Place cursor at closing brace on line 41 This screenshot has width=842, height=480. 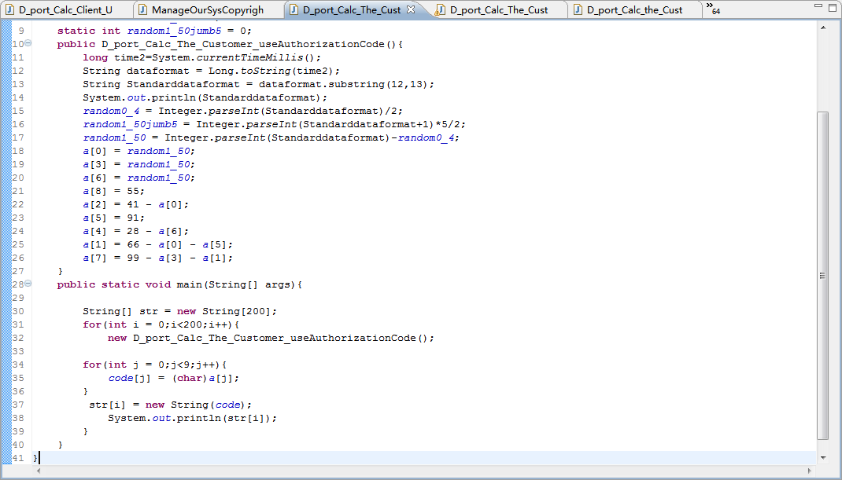[35, 458]
